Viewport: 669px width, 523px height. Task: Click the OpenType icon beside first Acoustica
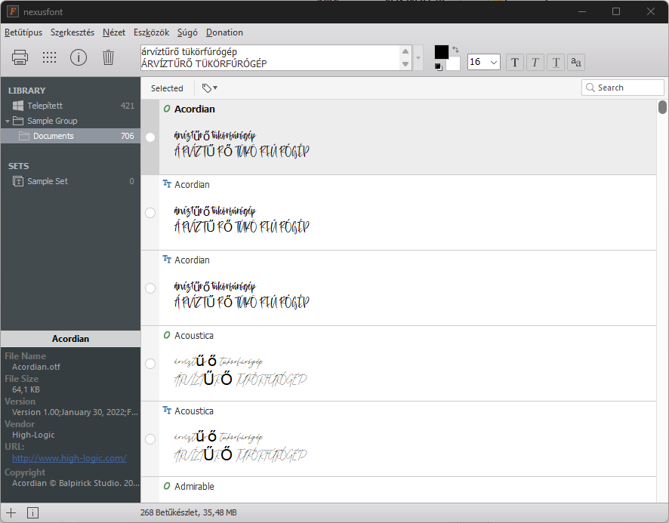pos(167,335)
